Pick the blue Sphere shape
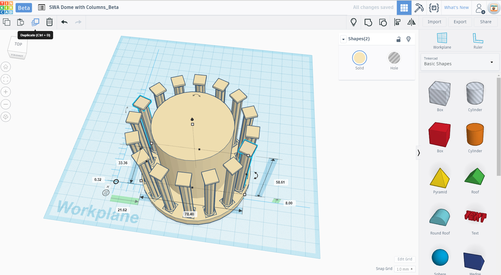Image resolution: width=501 pixels, height=275 pixels. point(440,258)
